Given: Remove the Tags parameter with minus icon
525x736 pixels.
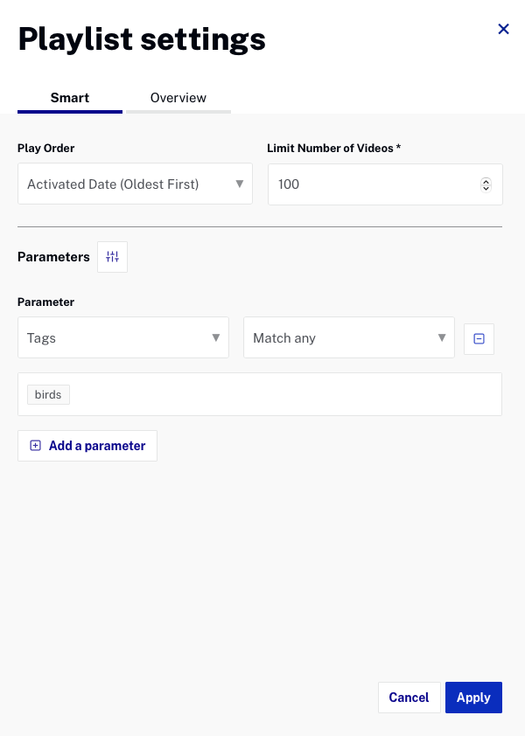Looking at the screenshot, I should (479, 338).
